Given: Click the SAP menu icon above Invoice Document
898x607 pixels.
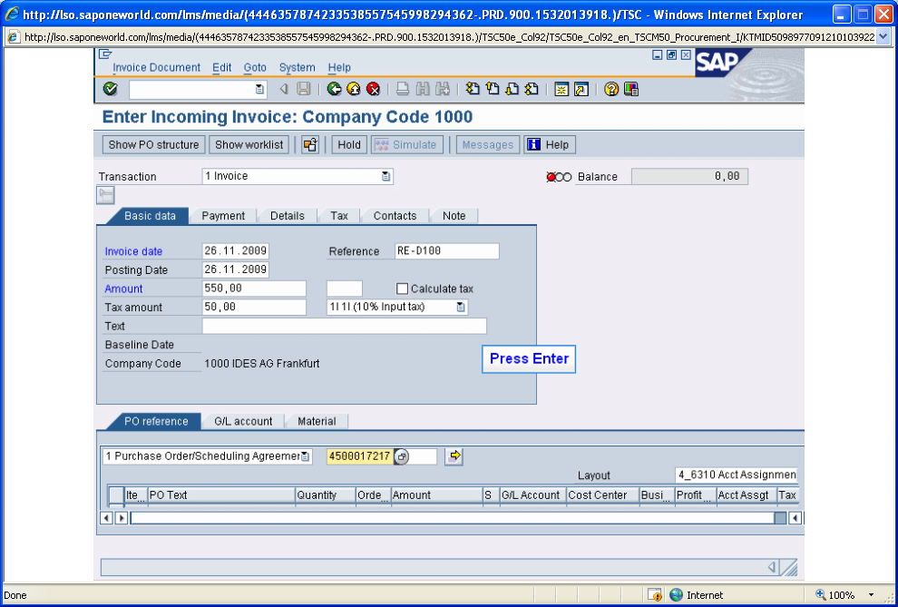Looking at the screenshot, I should [x=105, y=54].
